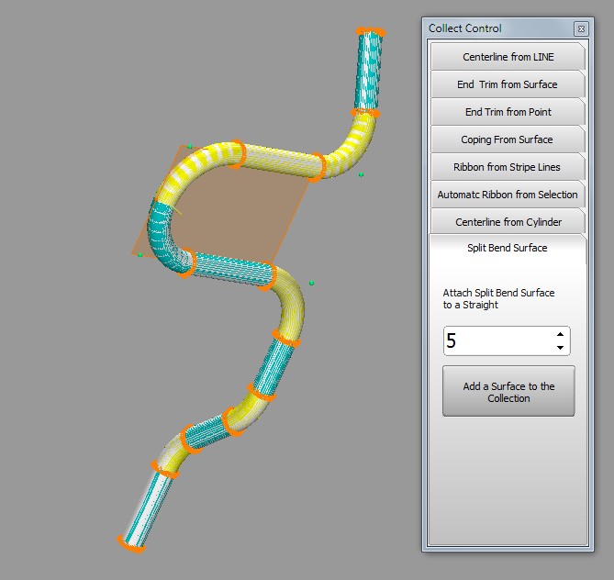
Task: Pick the green point above the brown plane
Action: click(189, 146)
